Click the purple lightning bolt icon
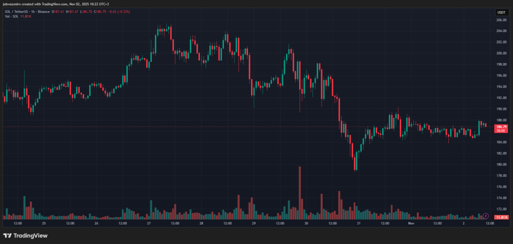This screenshot has width=513, height=244. pyautogui.click(x=485, y=215)
